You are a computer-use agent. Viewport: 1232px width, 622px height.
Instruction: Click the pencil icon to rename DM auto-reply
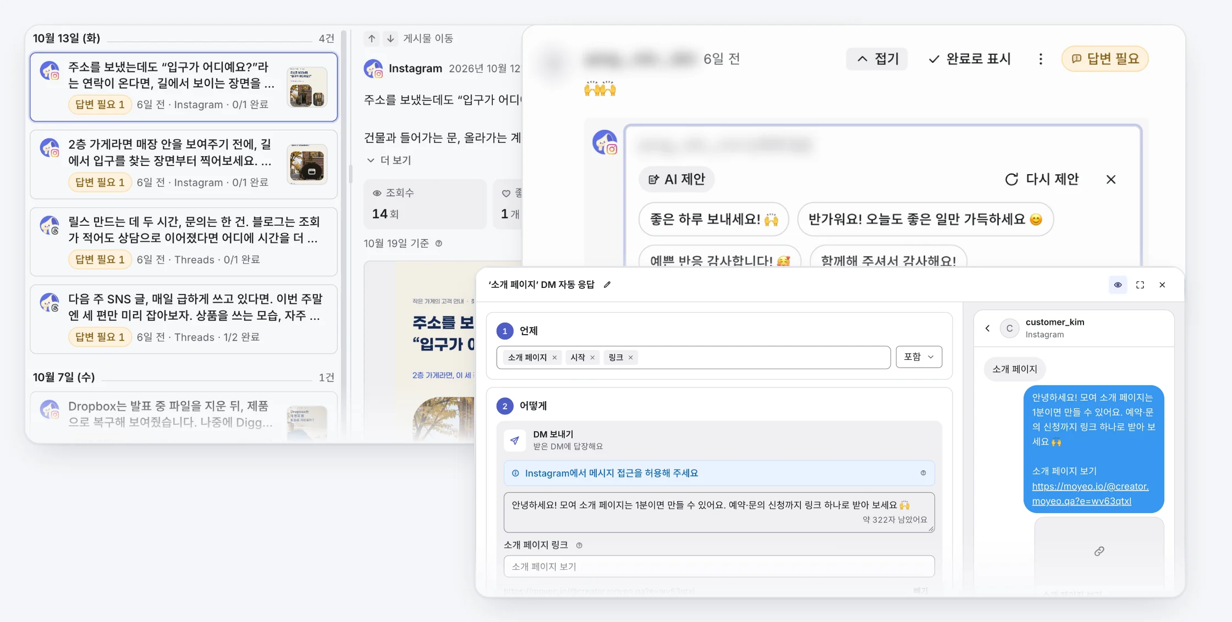point(607,285)
